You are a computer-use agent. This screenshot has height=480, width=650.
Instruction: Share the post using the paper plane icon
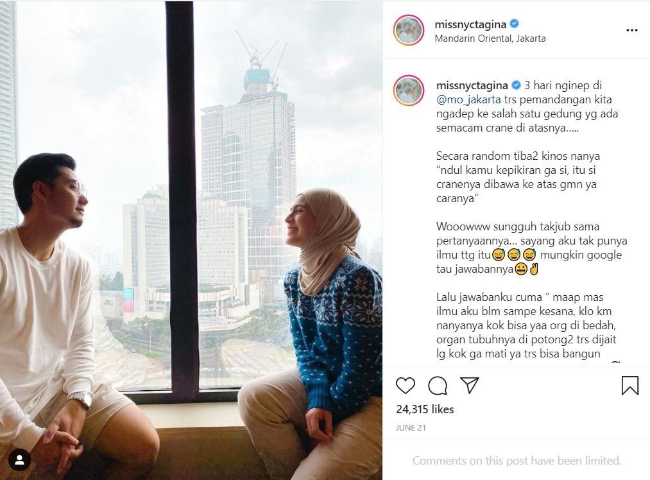(x=470, y=385)
